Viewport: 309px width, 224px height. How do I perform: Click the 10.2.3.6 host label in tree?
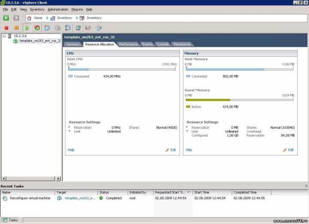20,36
